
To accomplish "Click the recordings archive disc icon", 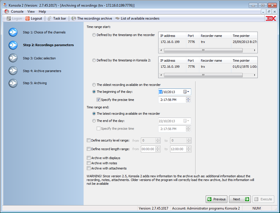I will 73,18.
